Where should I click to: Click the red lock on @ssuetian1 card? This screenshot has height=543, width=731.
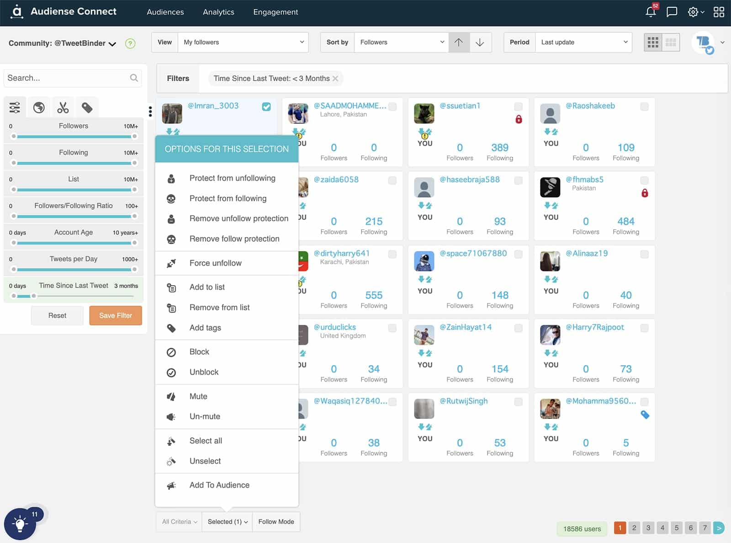519,119
